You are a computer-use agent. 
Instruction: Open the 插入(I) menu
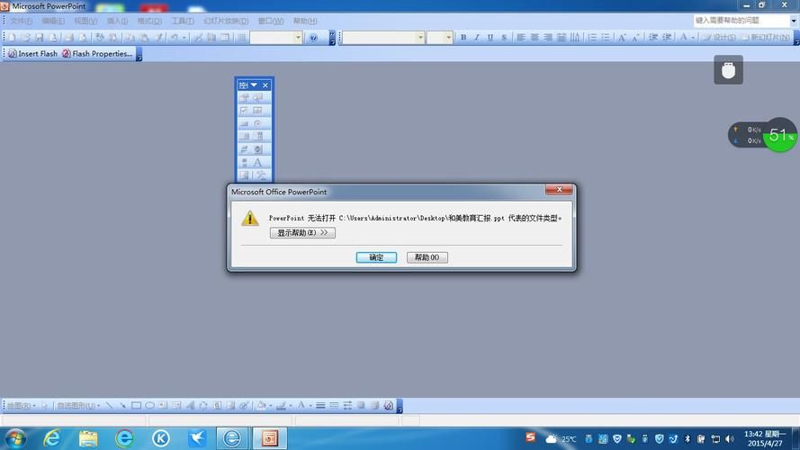(117, 21)
